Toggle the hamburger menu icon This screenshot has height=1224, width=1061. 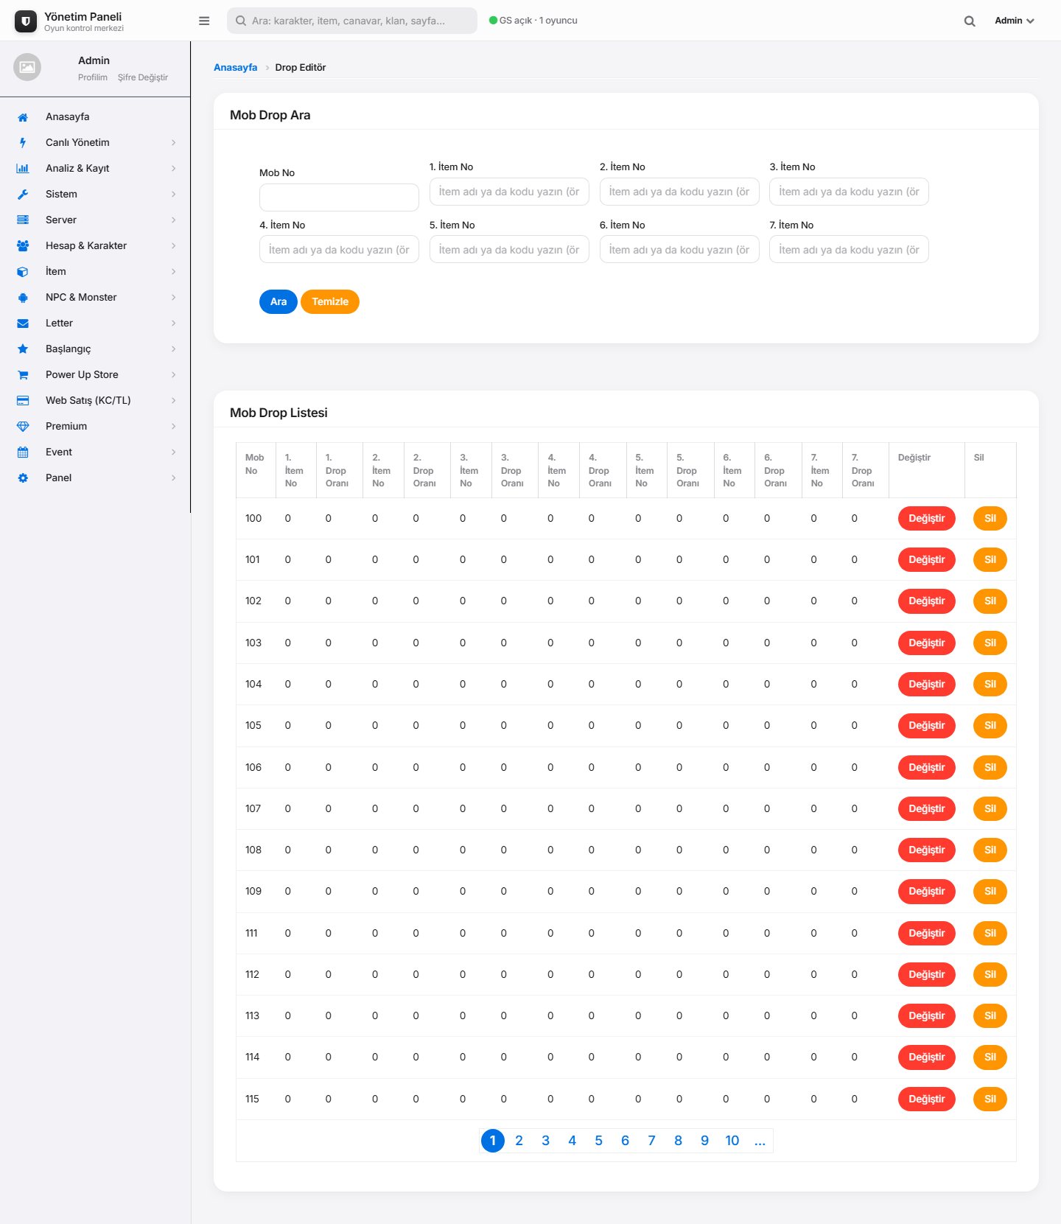pyautogui.click(x=204, y=21)
